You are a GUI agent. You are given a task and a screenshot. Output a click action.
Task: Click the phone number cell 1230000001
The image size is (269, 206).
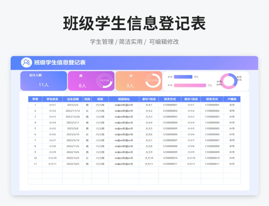click(x=170, y=105)
